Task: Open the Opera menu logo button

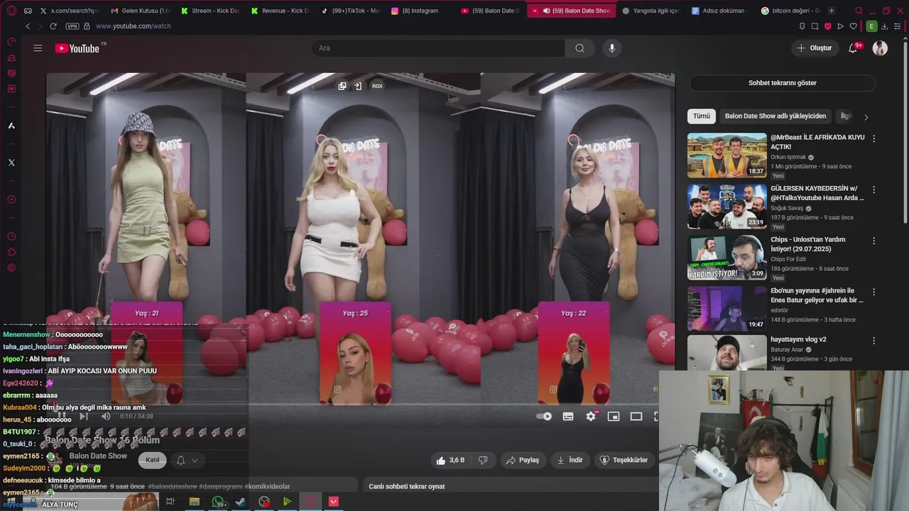Action: click(x=11, y=11)
